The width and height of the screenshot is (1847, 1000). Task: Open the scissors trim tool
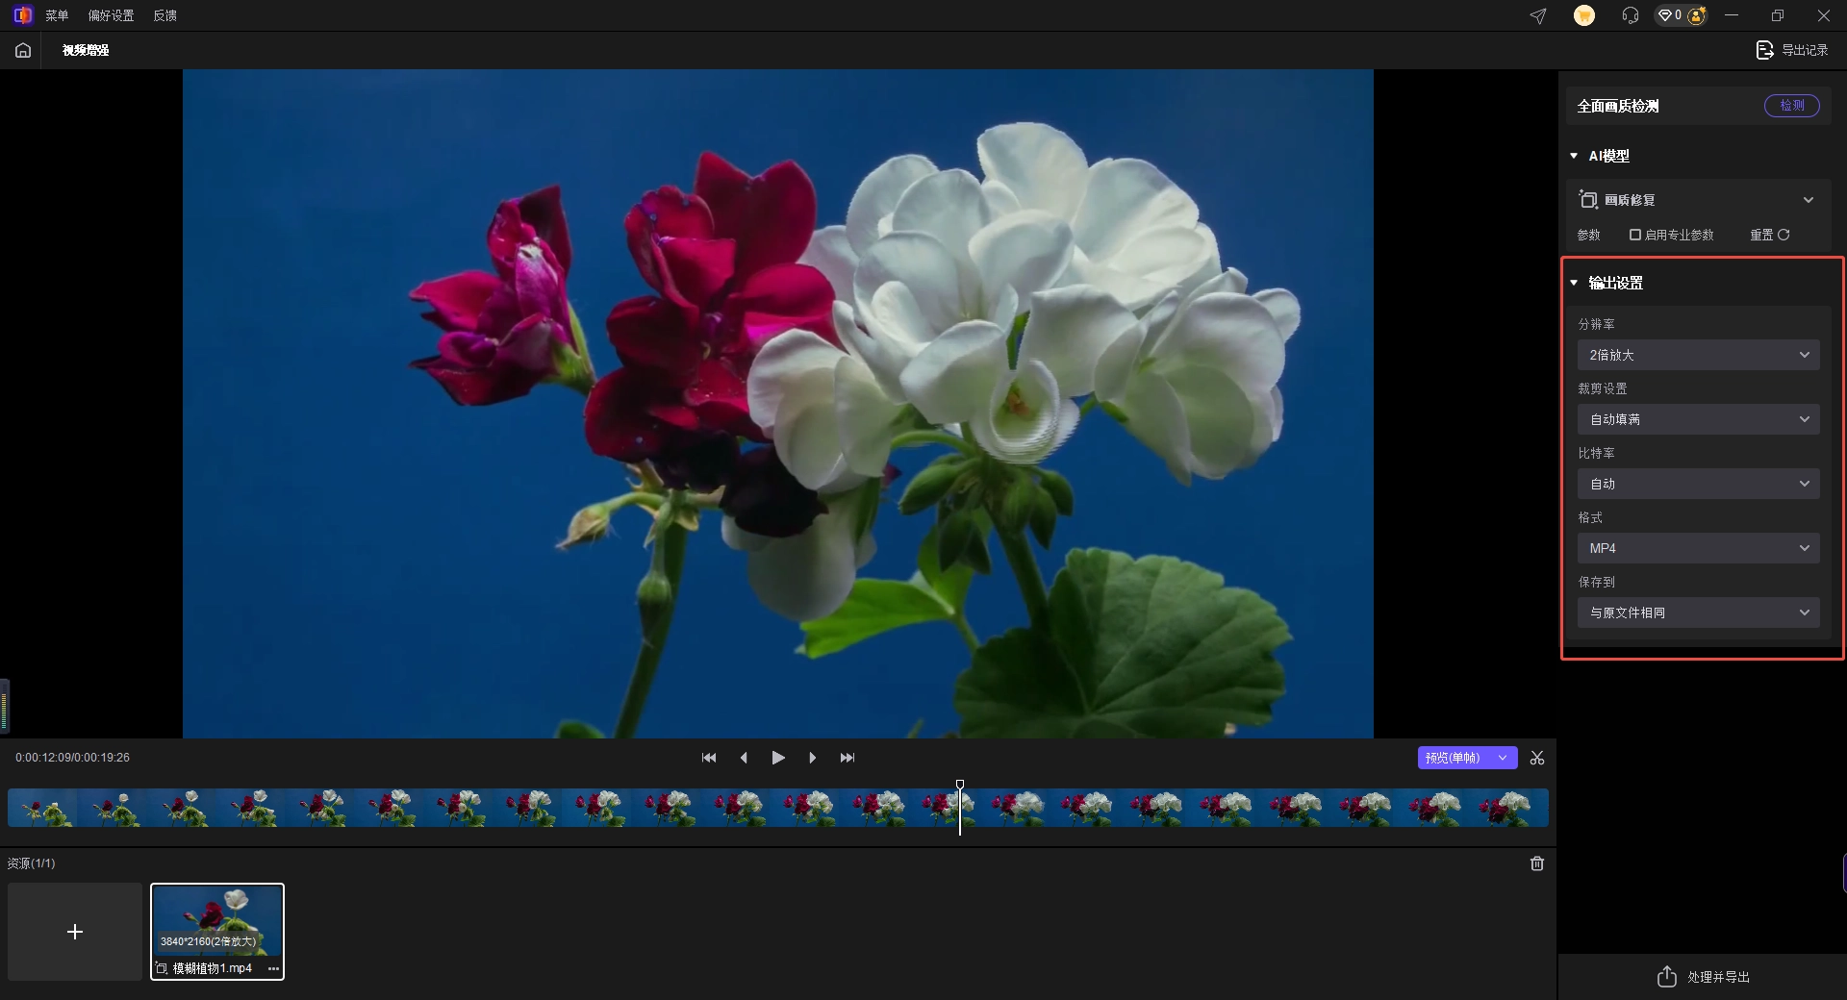[1537, 758]
